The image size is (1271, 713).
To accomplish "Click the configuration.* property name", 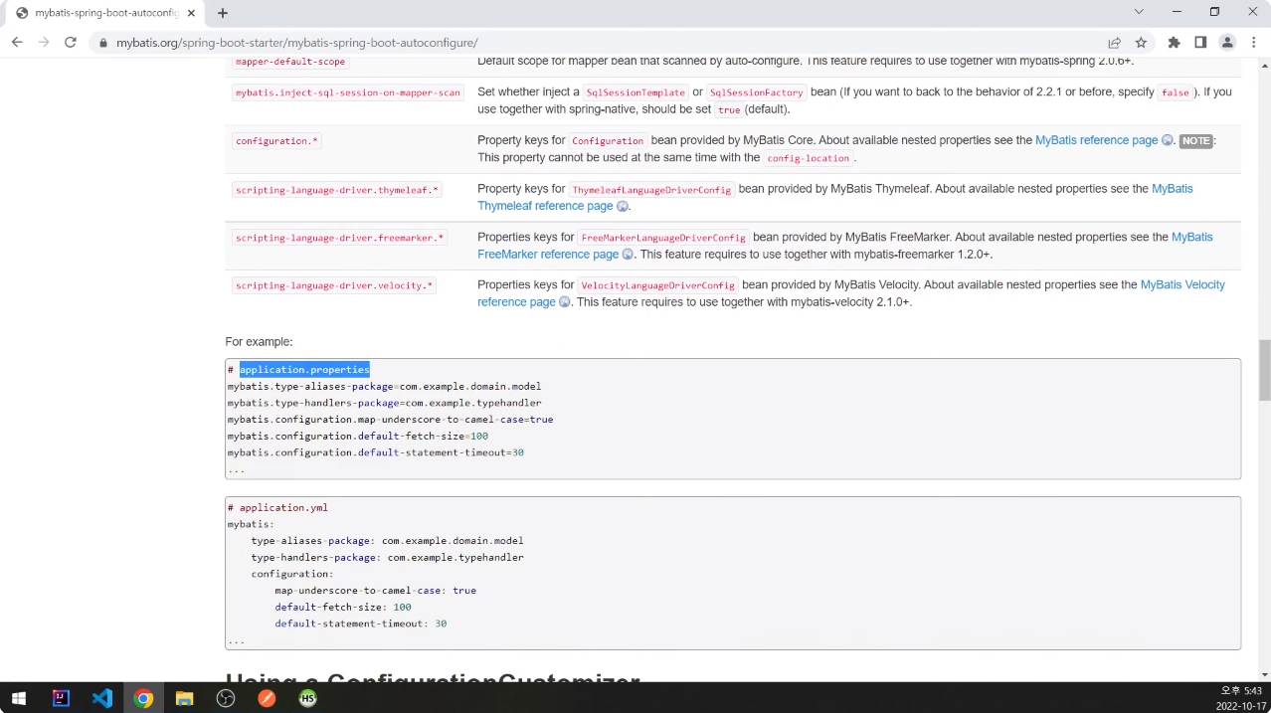I will pos(277,141).
